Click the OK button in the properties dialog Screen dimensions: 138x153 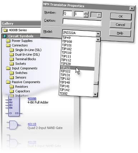pyautogui.click(x=121, y=16)
